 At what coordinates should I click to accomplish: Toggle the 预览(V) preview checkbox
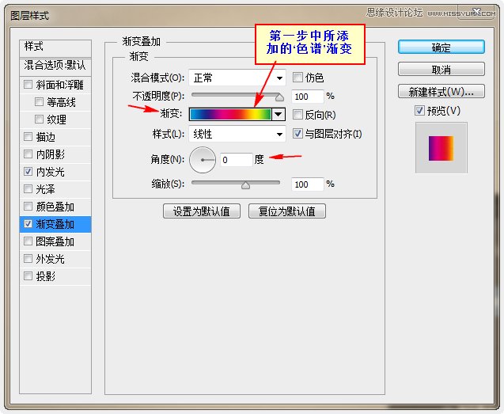coord(419,111)
